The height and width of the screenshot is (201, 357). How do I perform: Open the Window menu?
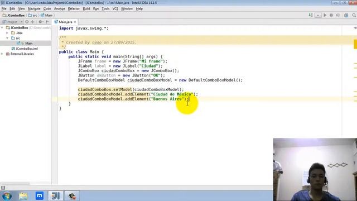pyautogui.click(x=127, y=9)
